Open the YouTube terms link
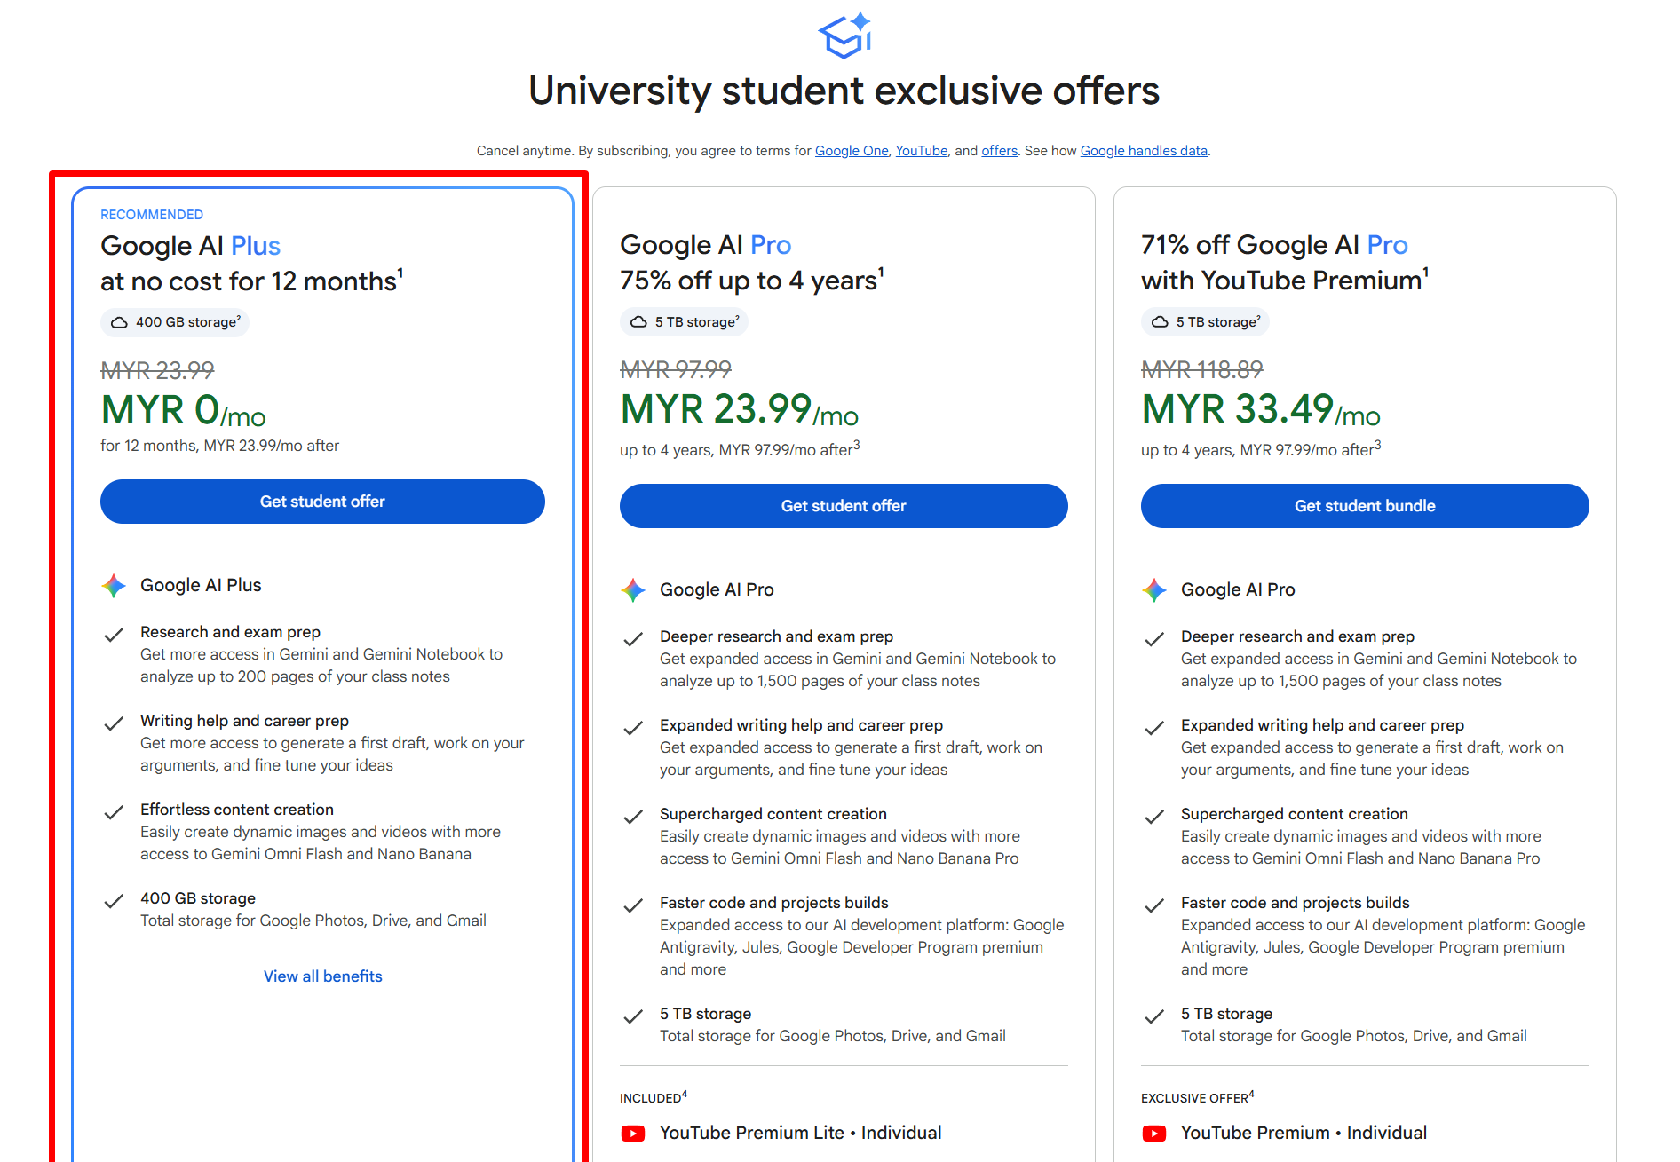Image resolution: width=1680 pixels, height=1162 pixels. (x=922, y=151)
